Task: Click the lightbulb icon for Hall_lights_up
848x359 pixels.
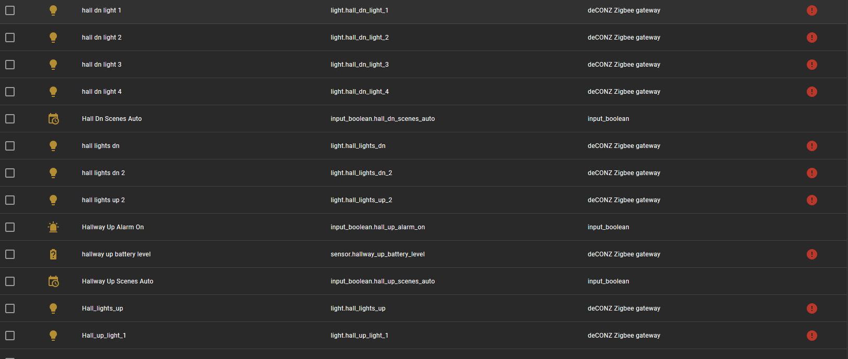Action: pos(53,308)
